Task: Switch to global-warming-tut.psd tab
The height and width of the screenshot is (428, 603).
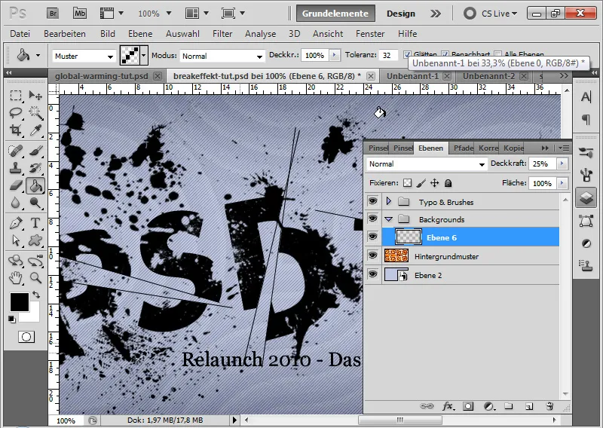Action: [101, 76]
